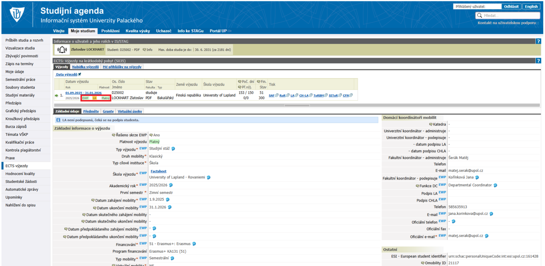Screen dimensions: 545x266
Task: Click the University Palackého shield logo
Action: click(17, 14)
